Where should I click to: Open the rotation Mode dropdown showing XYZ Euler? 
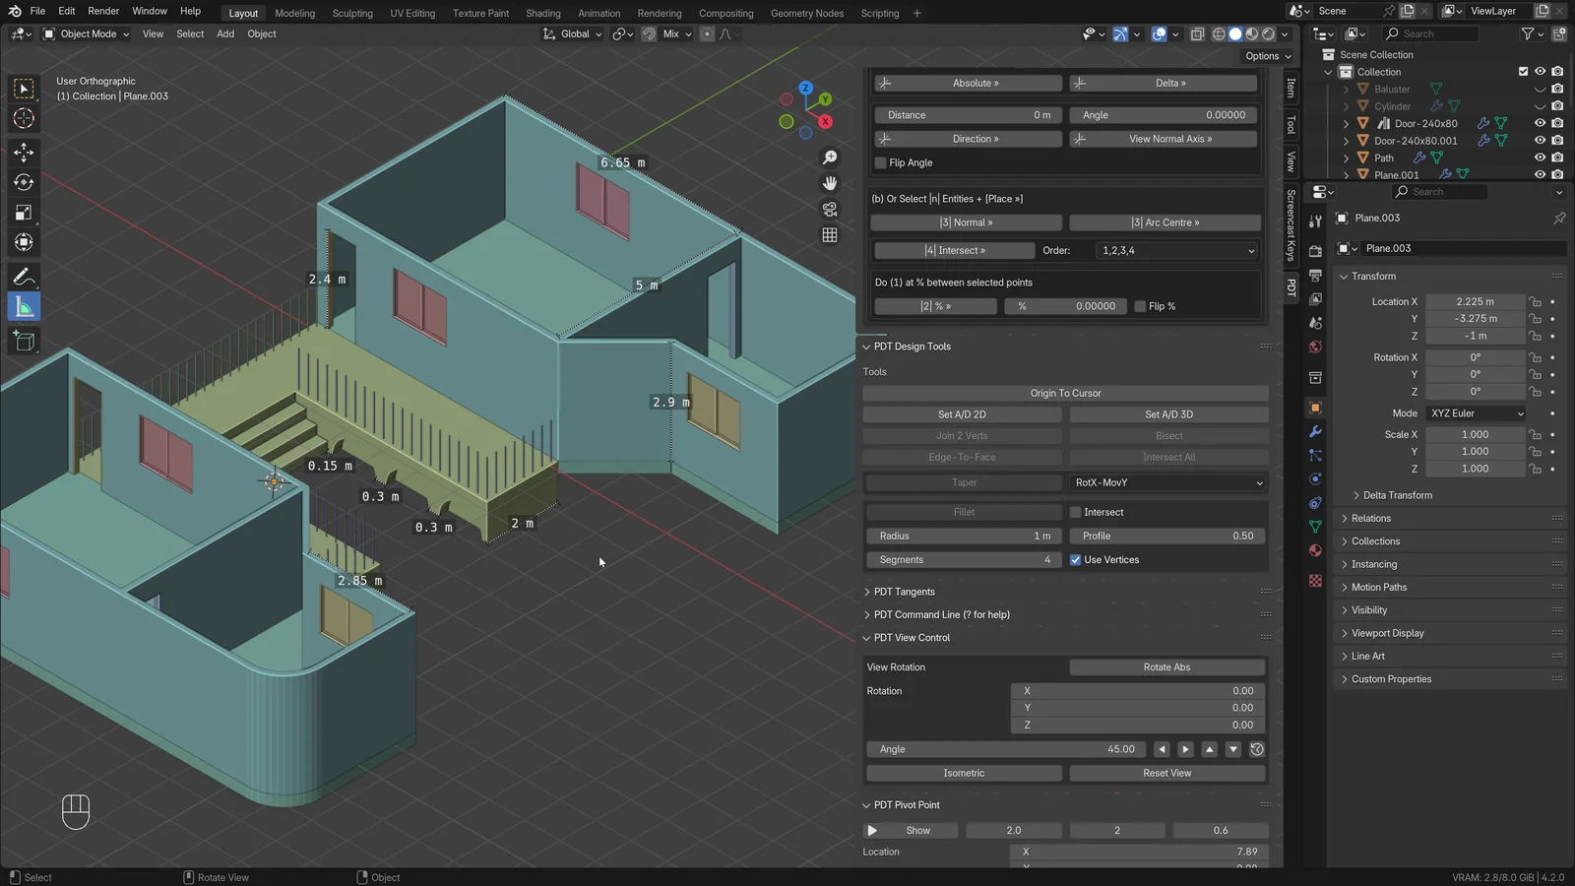[x=1475, y=413]
